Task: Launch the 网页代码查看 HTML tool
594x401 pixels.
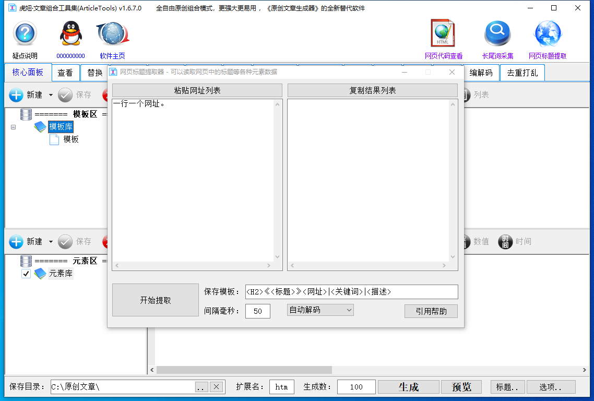Action: [x=443, y=33]
